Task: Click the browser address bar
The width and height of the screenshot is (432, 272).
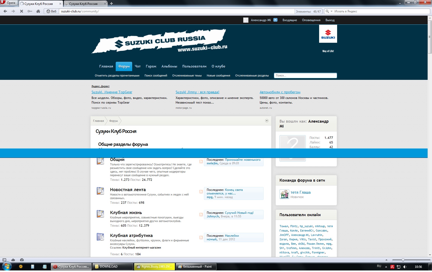Action: point(177,11)
